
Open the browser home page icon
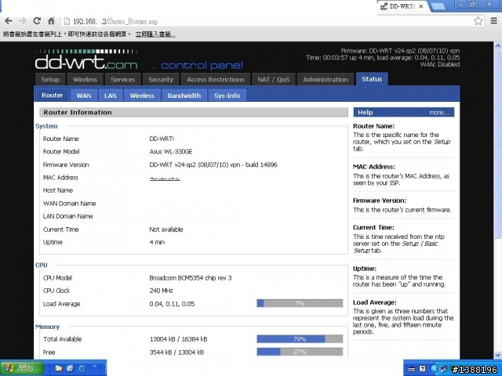pyautogui.click(x=51, y=21)
